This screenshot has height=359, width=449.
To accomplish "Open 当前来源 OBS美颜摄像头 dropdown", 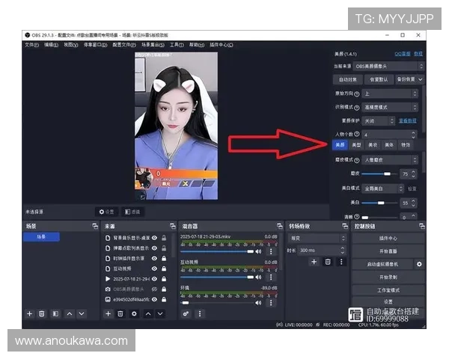I will click(388, 66).
